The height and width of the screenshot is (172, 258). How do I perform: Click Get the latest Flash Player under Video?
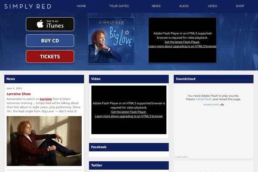(129, 112)
